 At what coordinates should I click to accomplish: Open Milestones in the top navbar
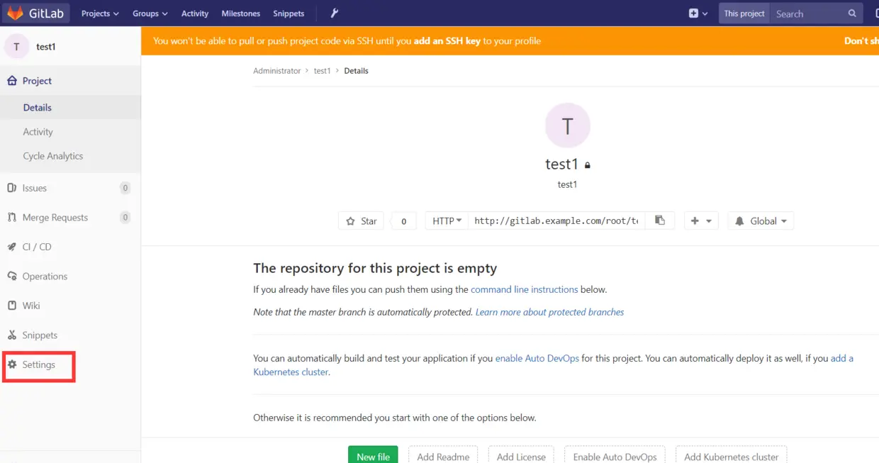tap(241, 13)
